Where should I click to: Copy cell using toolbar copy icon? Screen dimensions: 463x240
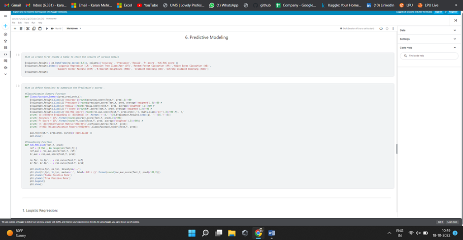pos(34,29)
